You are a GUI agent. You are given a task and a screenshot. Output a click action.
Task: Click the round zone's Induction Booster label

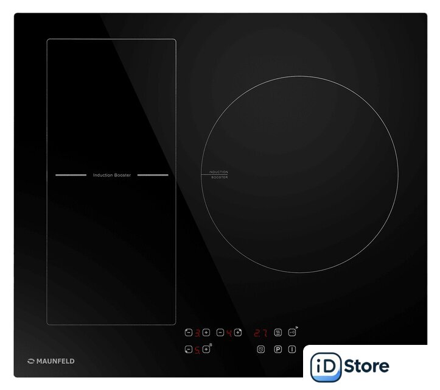(218, 174)
